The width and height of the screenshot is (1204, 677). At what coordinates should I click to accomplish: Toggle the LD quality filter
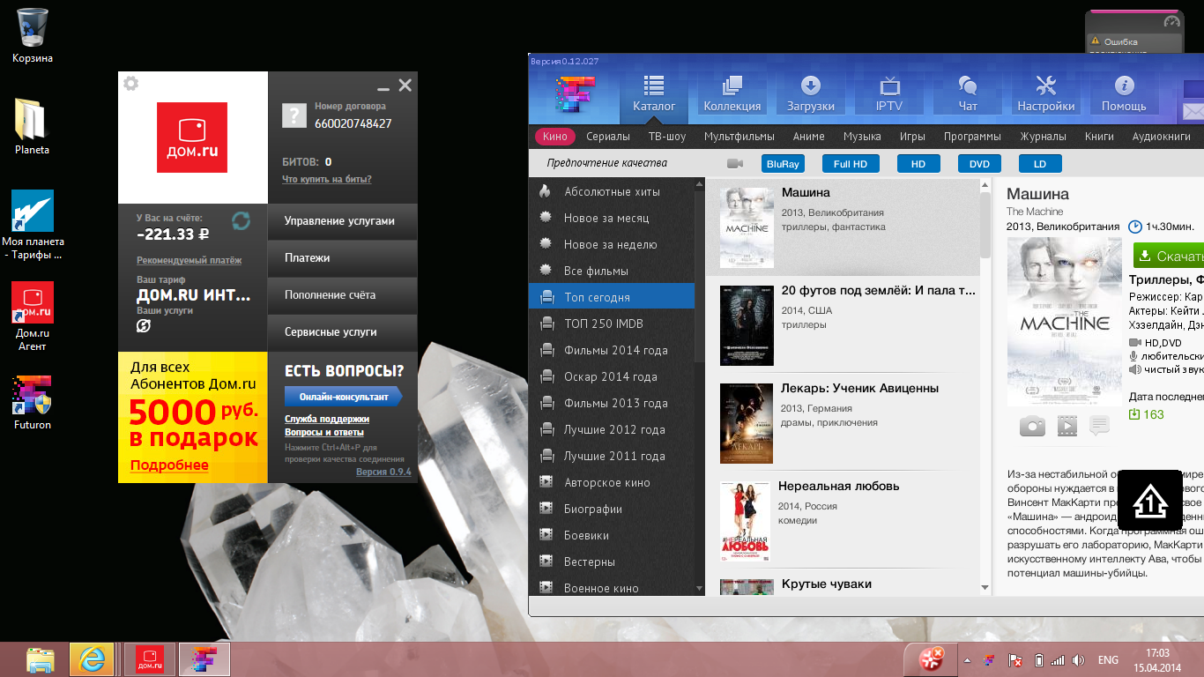1040,164
